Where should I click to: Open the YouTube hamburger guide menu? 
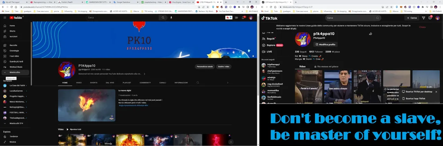pos(5,18)
